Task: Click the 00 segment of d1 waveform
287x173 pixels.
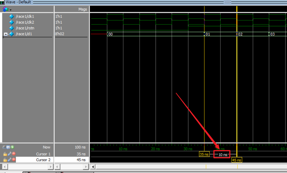Action: (x=156, y=34)
